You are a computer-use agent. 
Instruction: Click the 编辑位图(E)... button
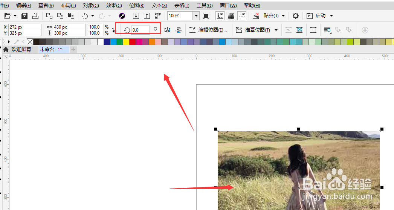208,30
